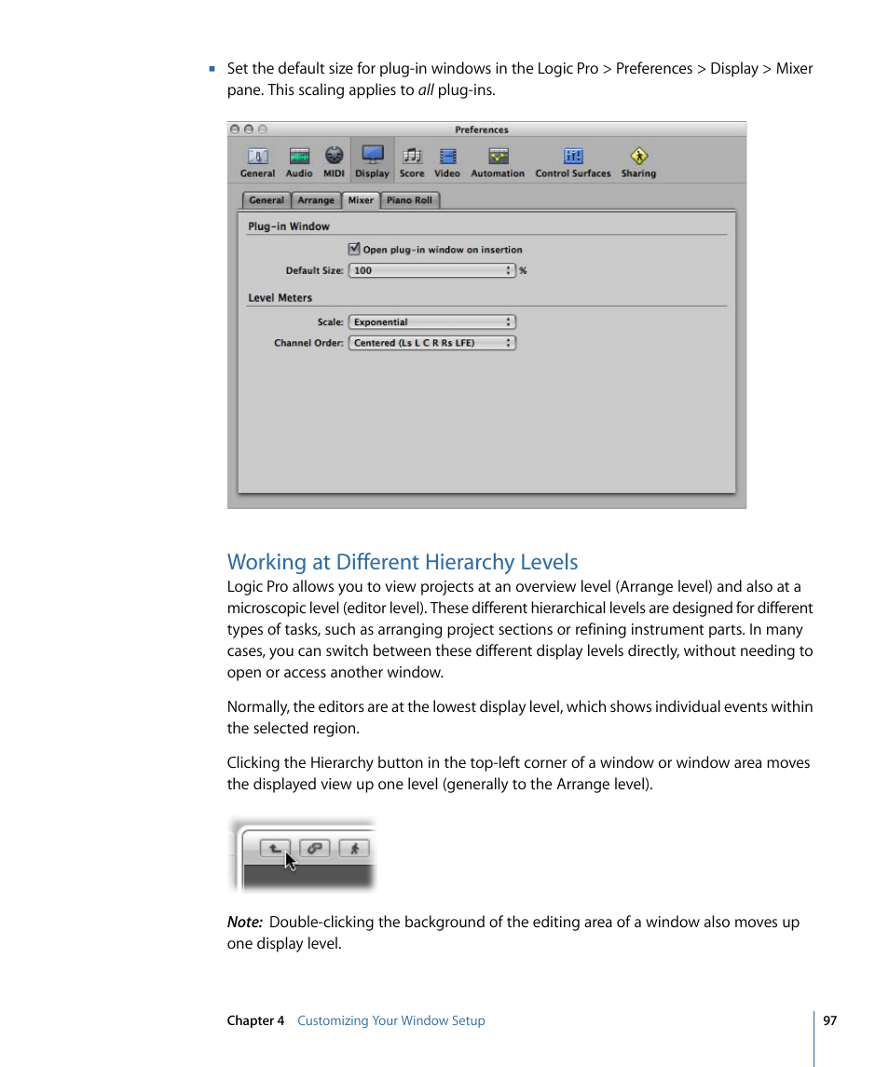Select the Display preferences icon

(372, 162)
